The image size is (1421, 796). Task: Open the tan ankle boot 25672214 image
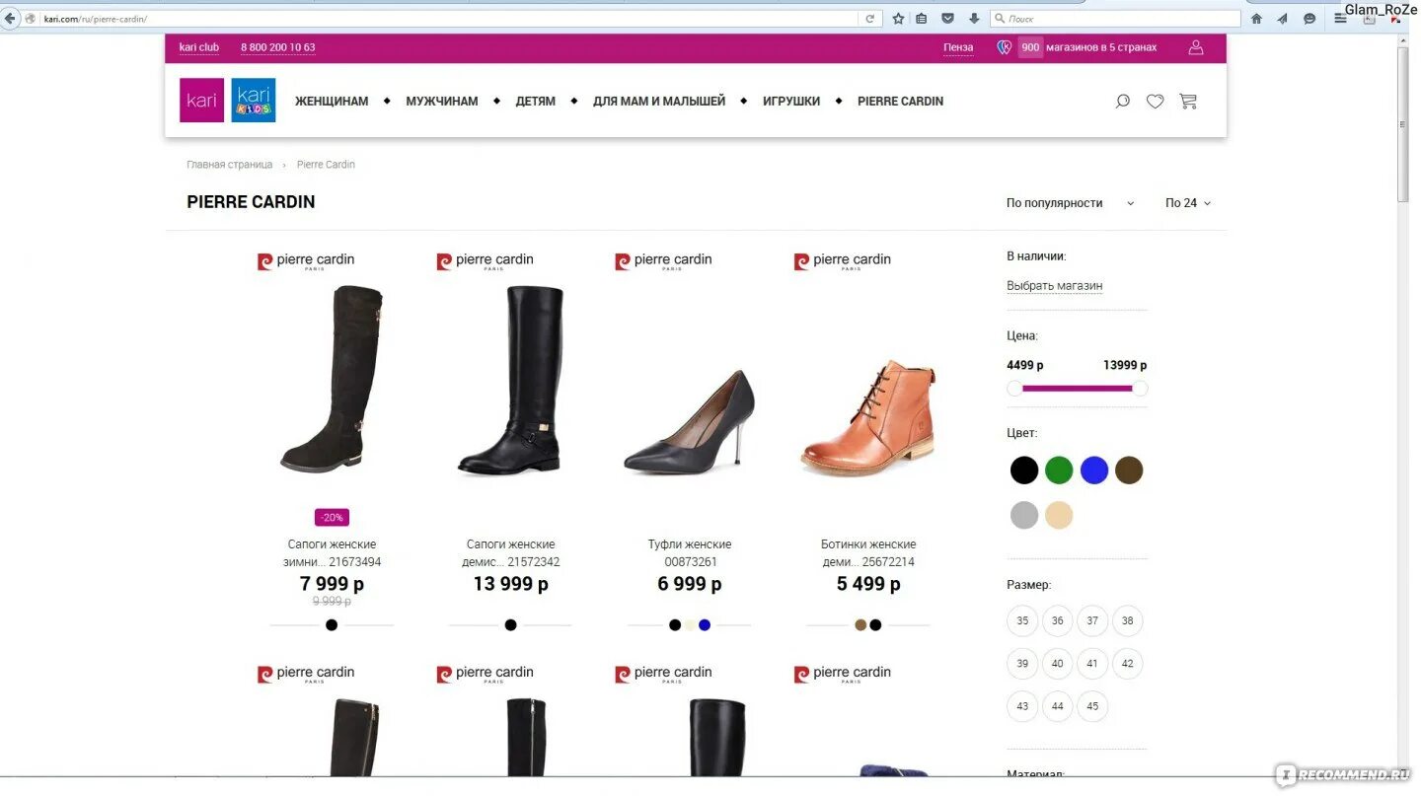click(868, 419)
